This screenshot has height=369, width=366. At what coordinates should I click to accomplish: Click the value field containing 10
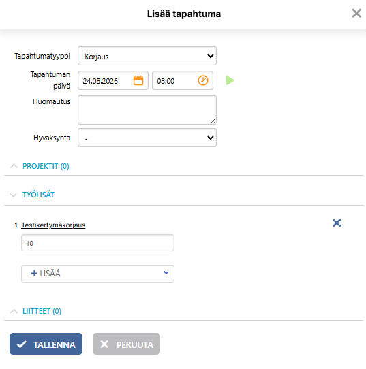click(x=97, y=243)
